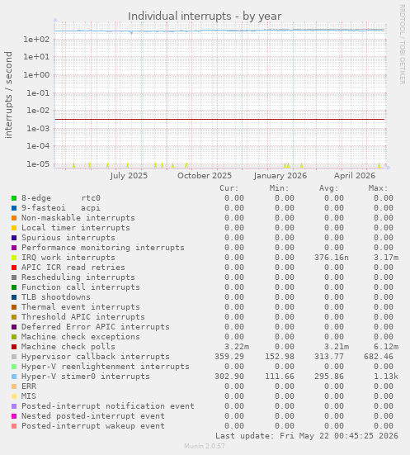The image size is (410, 455).
Task: Click the red APIC ICR read retries swatch
Action: pos(14,268)
